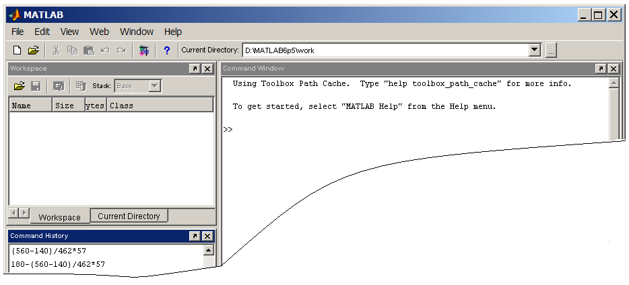This screenshot has width=629, height=285.
Task: Click the Current Directory path field
Action: (385, 50)
